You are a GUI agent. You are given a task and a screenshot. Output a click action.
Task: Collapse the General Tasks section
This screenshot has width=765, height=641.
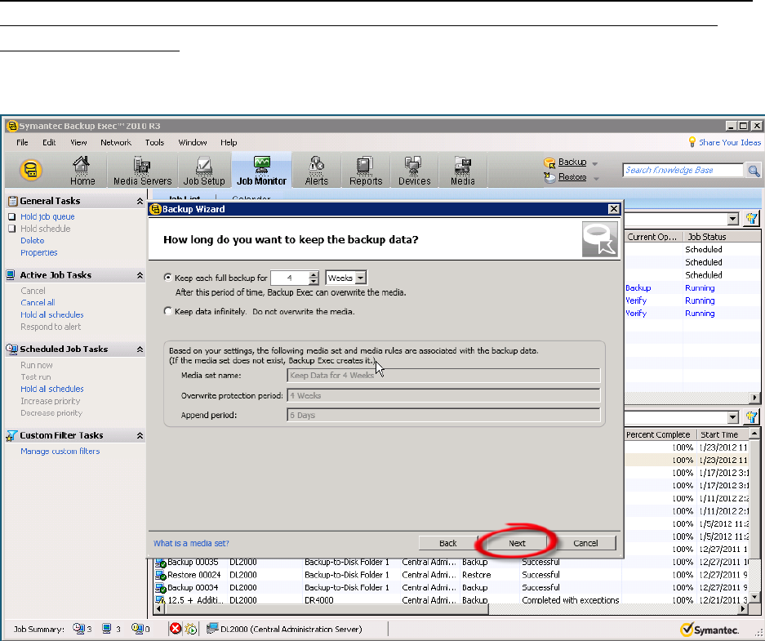[x=140, y=201]
